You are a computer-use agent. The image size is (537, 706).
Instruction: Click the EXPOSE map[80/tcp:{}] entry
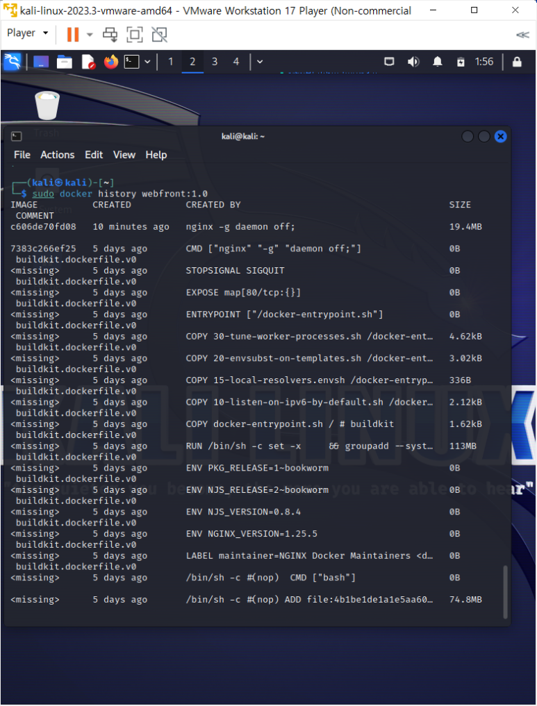pyautogui.click(x=243, y=293)
